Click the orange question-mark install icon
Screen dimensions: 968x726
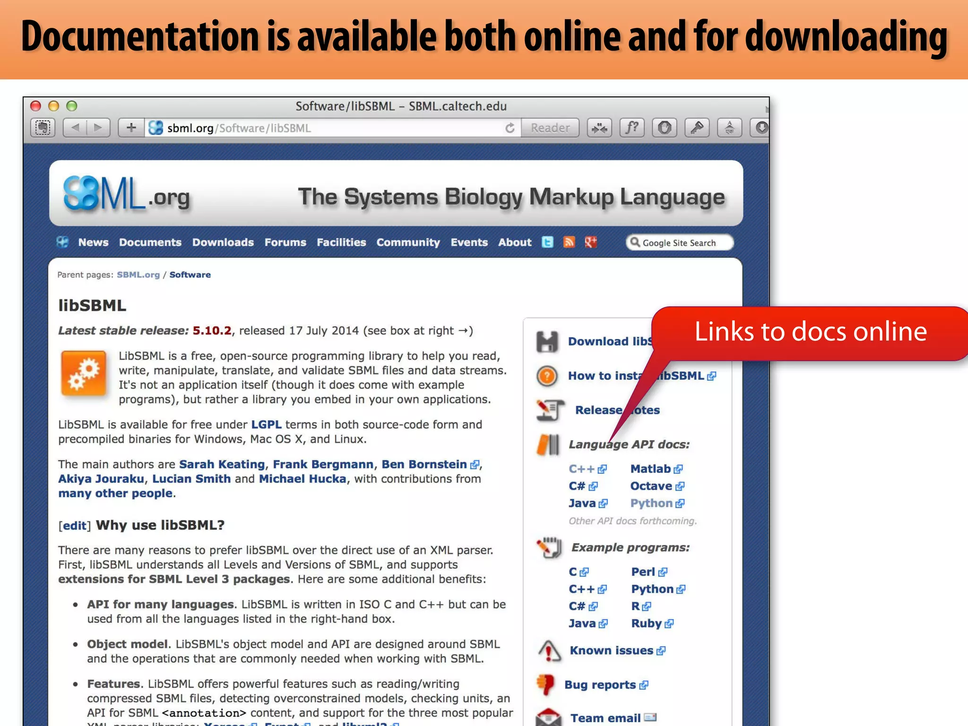547,376
